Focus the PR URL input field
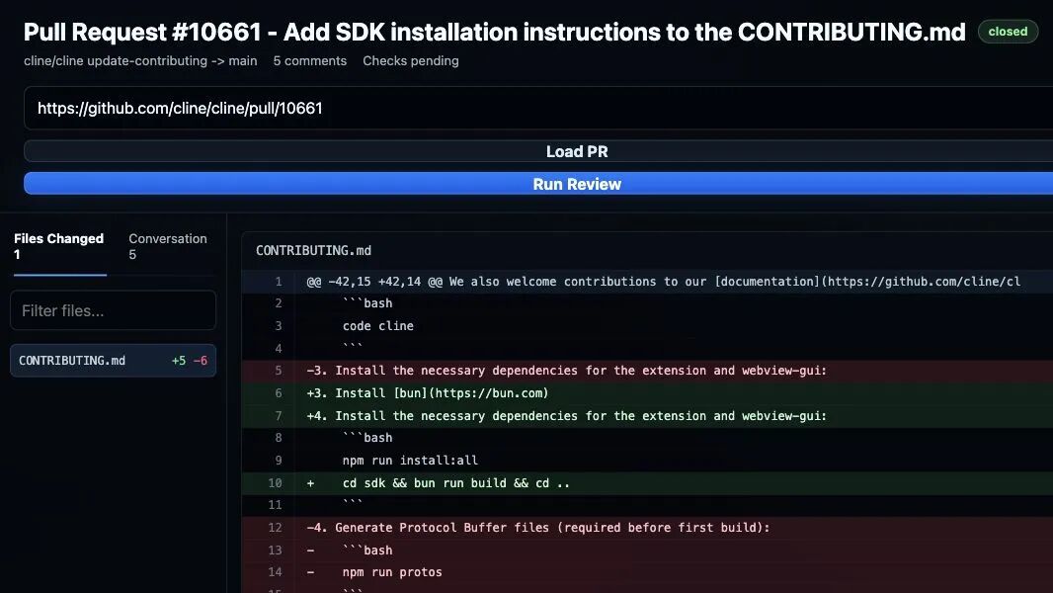This screenshot has height=593, width=1053. coord(538,108)
